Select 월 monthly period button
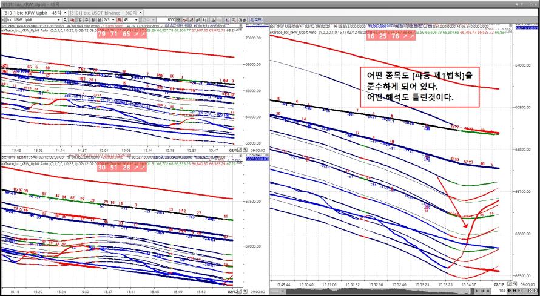Screen dimensions: 540x296 [93, 19]
